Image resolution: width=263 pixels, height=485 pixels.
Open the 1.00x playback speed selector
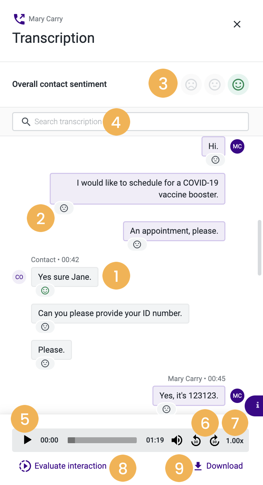pos(235,440)
